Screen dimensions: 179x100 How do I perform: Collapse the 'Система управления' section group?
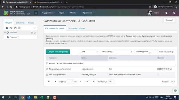point(47,63)
